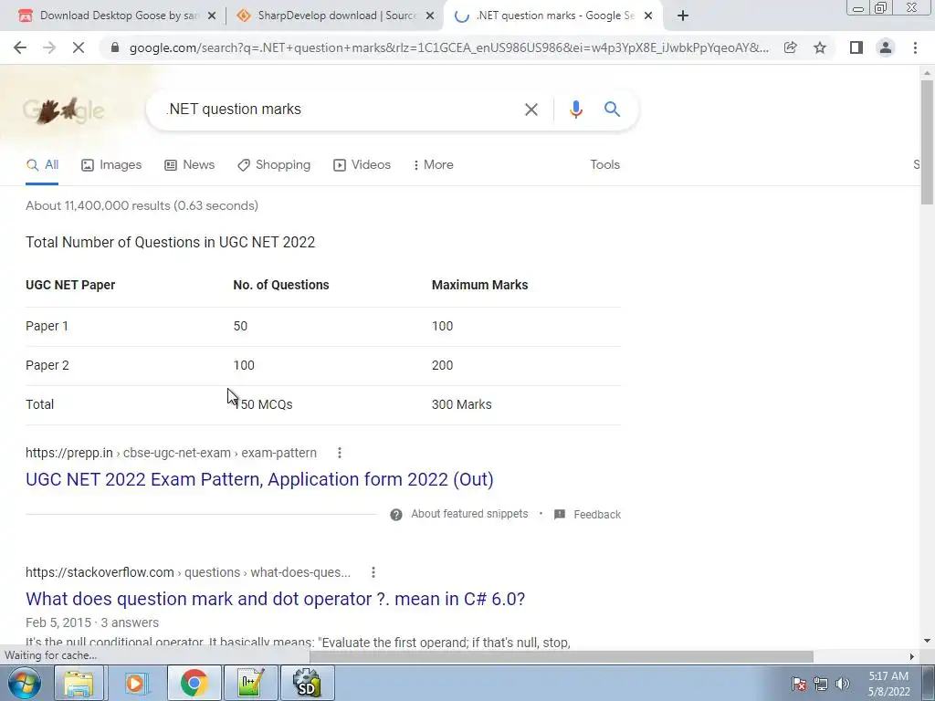Open the Windows Start menu
Screen dimensions: 935x701
click(24, 683)
